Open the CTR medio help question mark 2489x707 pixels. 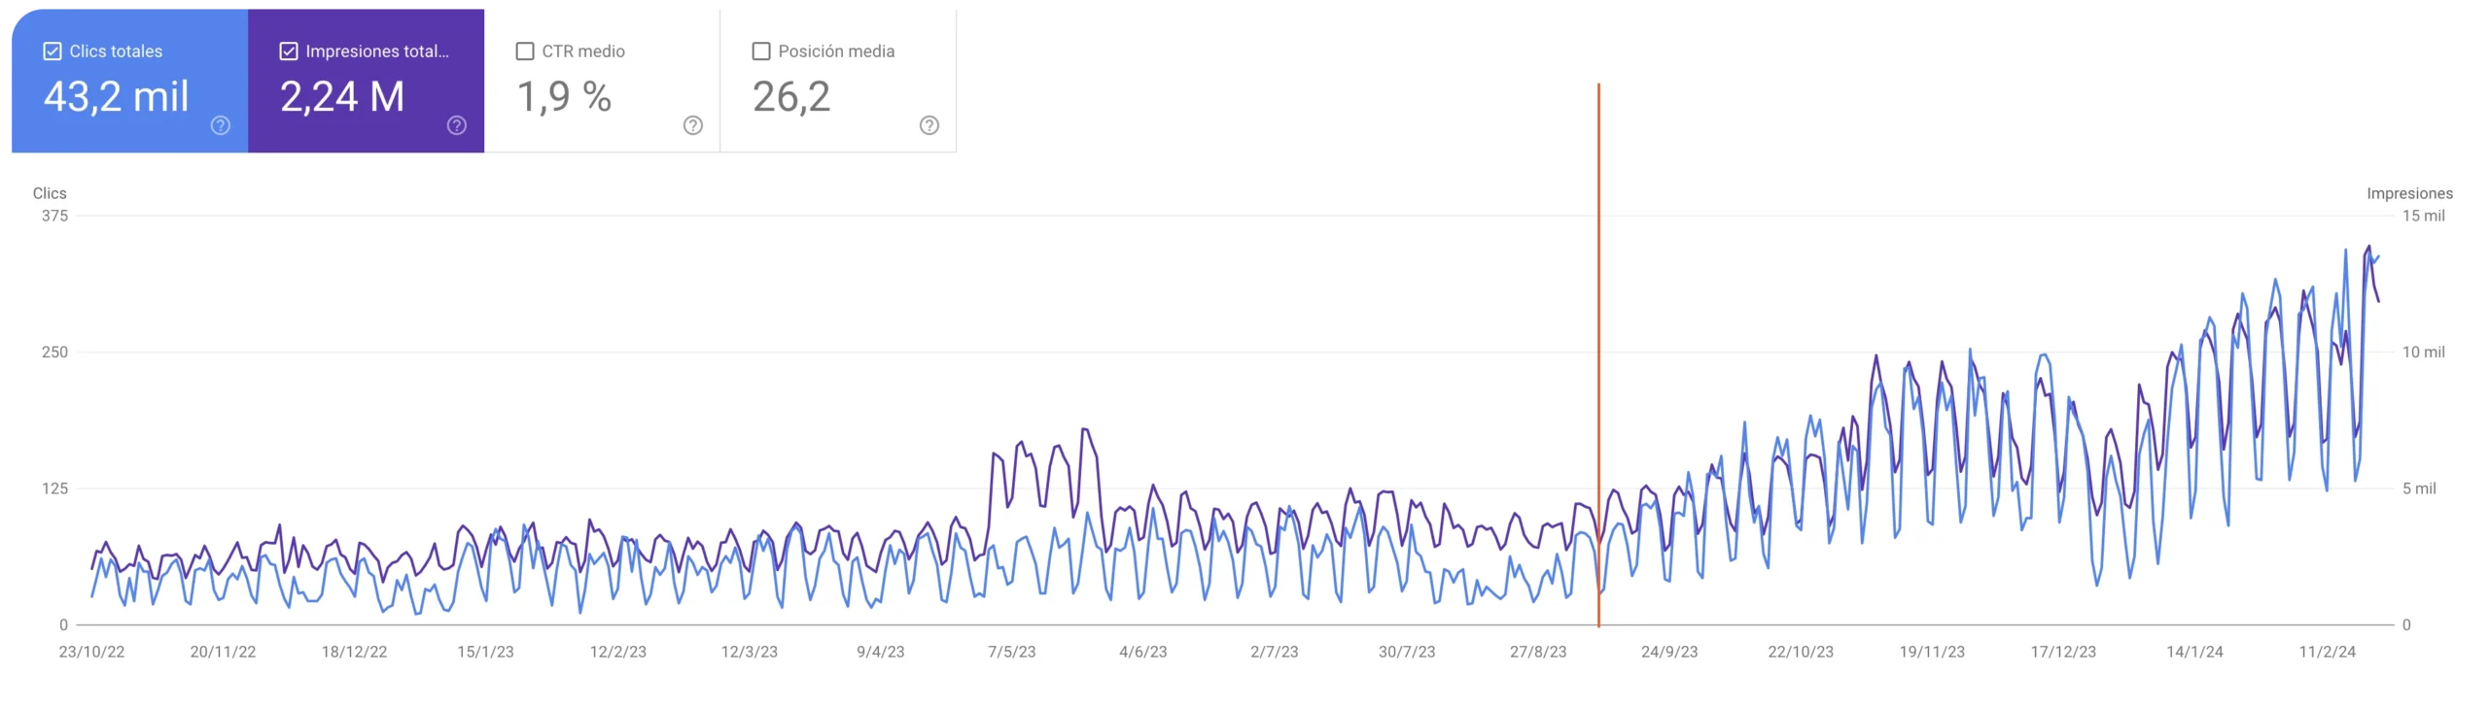coord(693,125)
